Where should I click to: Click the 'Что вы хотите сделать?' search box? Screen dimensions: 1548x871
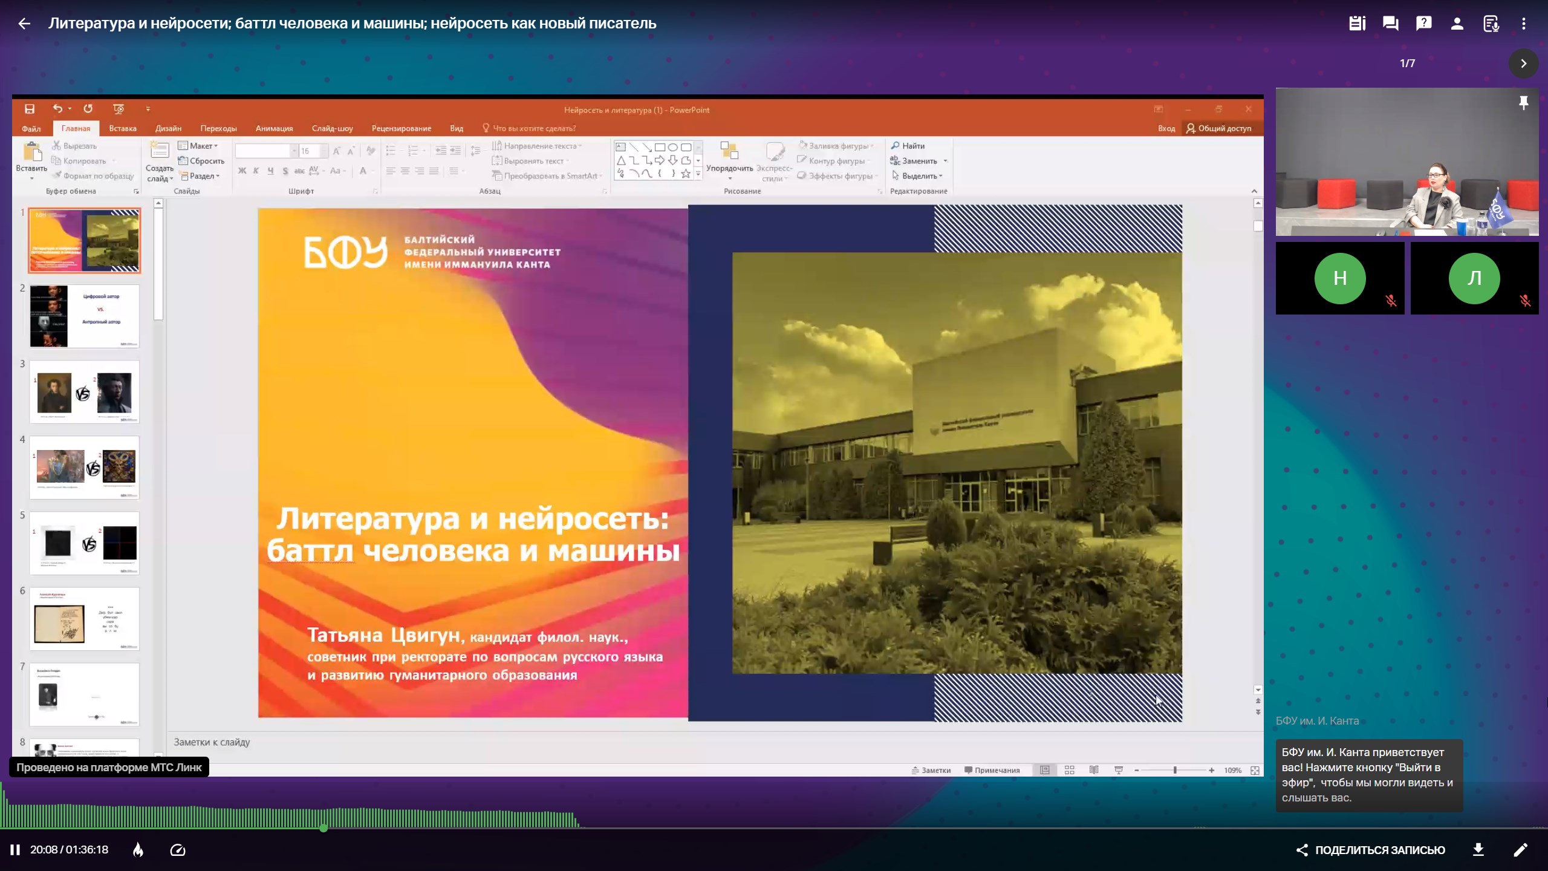pyautogui.click(x=529, y=128)
